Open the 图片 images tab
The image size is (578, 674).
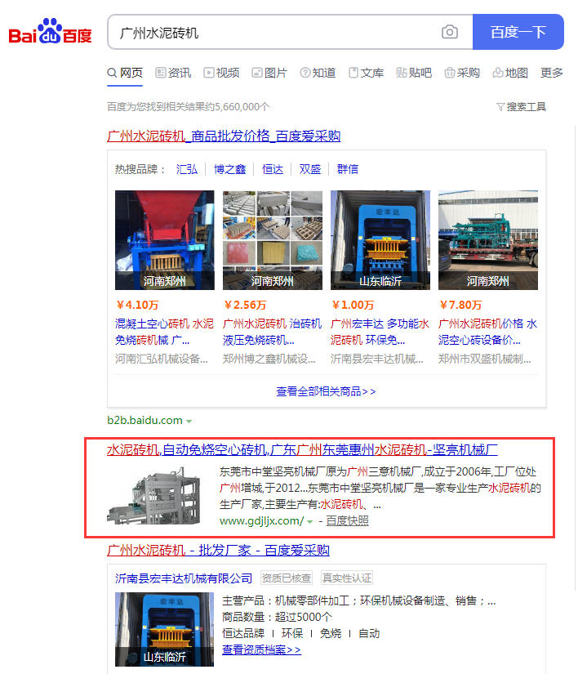point(269,73)
